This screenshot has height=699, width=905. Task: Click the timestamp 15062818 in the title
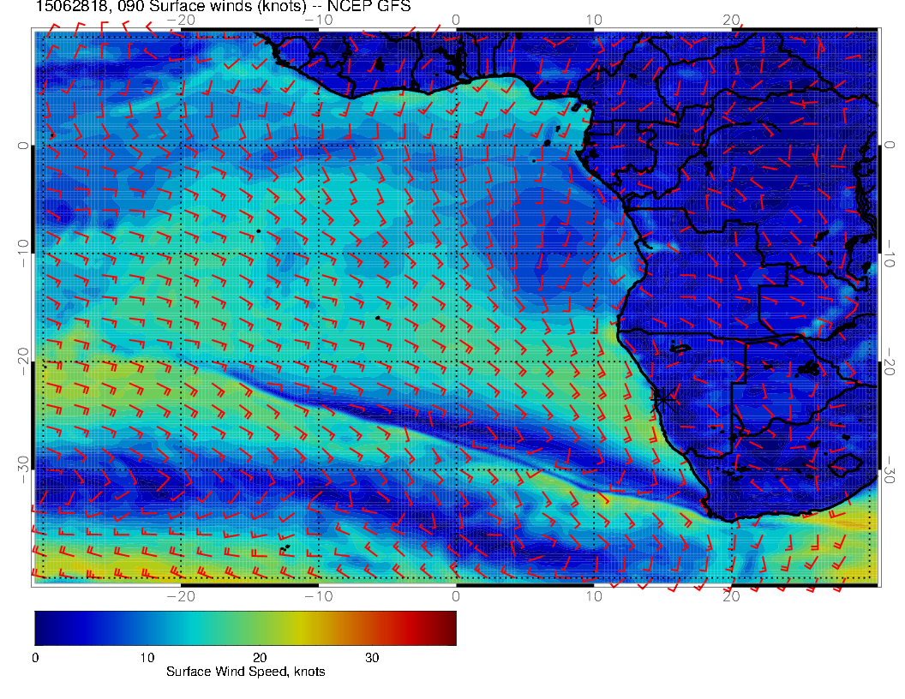[x=69, y=7]
